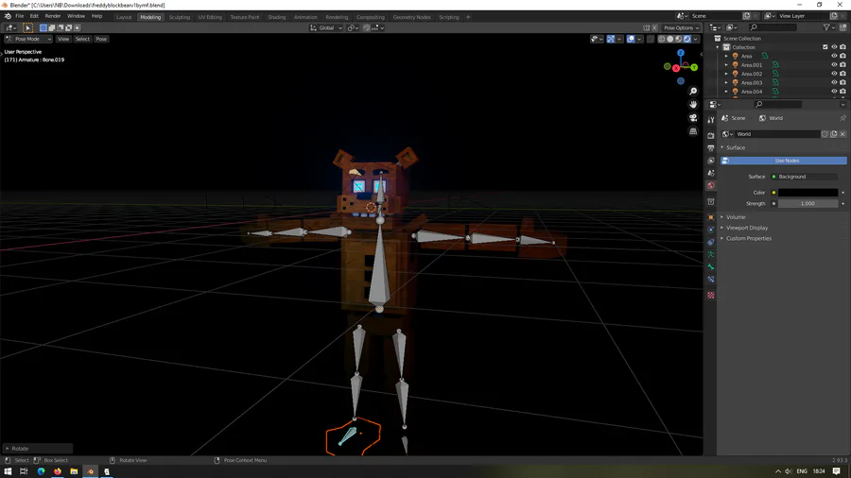The image size is (851, 478).
Task: Toggle X-ray display button
Action: click(x=651, y=39)
